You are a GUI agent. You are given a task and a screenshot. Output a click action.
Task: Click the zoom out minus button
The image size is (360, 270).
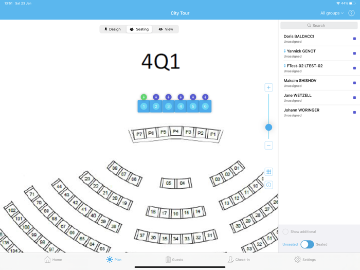click(x=268, y=146)
